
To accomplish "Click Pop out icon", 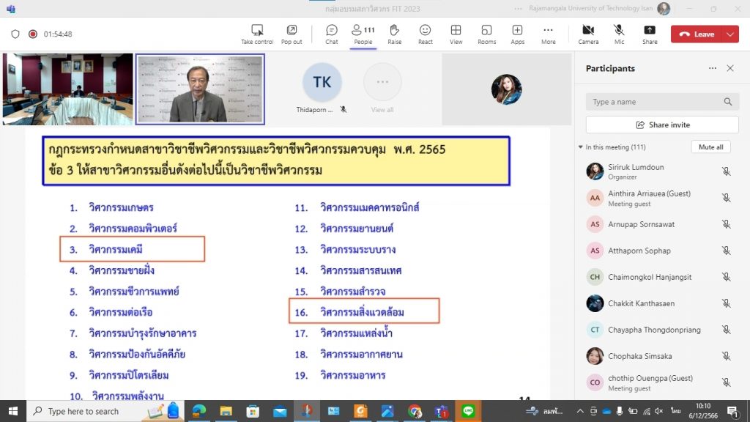I will (292, 34).
